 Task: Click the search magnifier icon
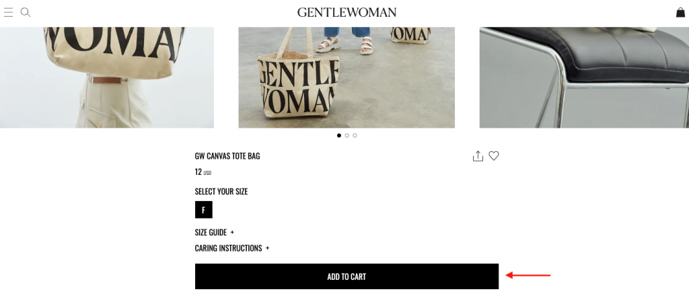(x=26, y=12)
